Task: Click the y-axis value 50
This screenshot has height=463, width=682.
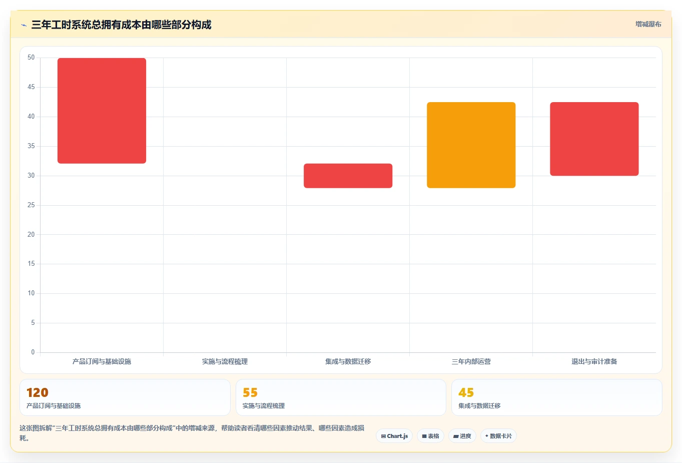Action: pos(31,58)
